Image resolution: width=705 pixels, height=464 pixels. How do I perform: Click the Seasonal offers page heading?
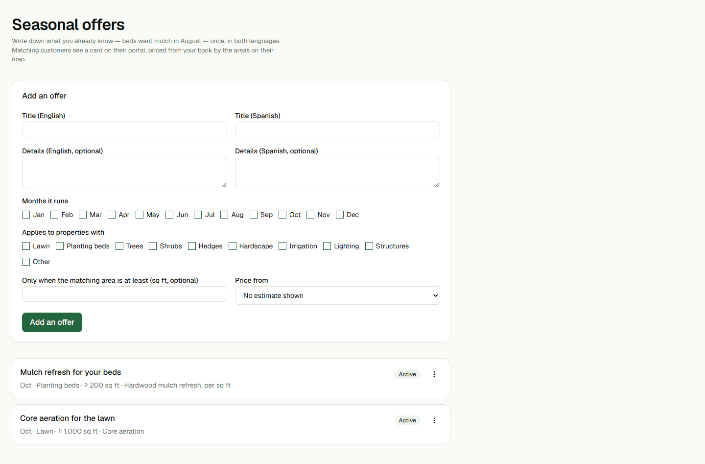point(68,24)
